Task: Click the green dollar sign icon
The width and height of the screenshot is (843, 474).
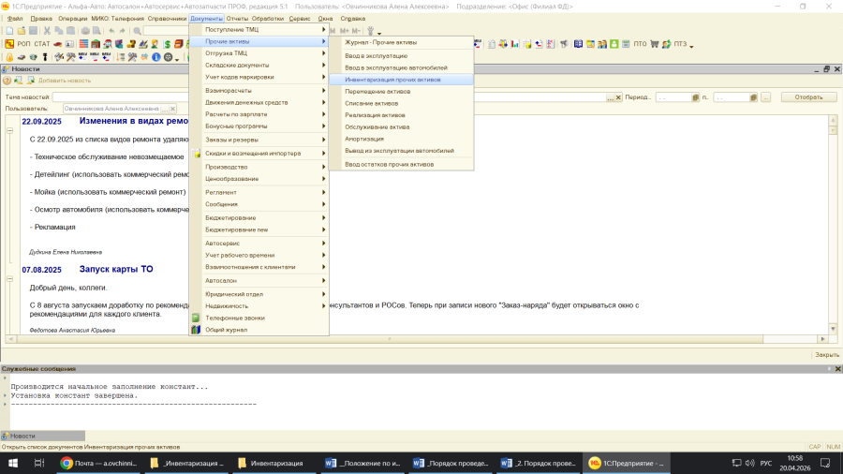Action: click(x=168, y=44)
